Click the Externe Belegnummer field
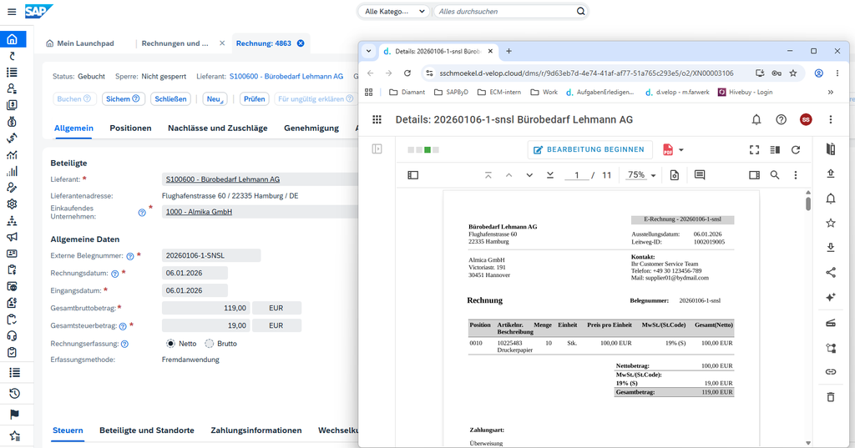The height and width of the screenshot is (448, 855). (211, 255)
